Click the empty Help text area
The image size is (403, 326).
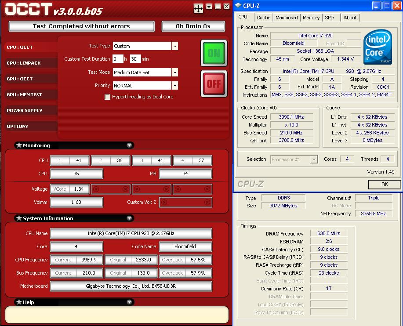click(117, 315)
